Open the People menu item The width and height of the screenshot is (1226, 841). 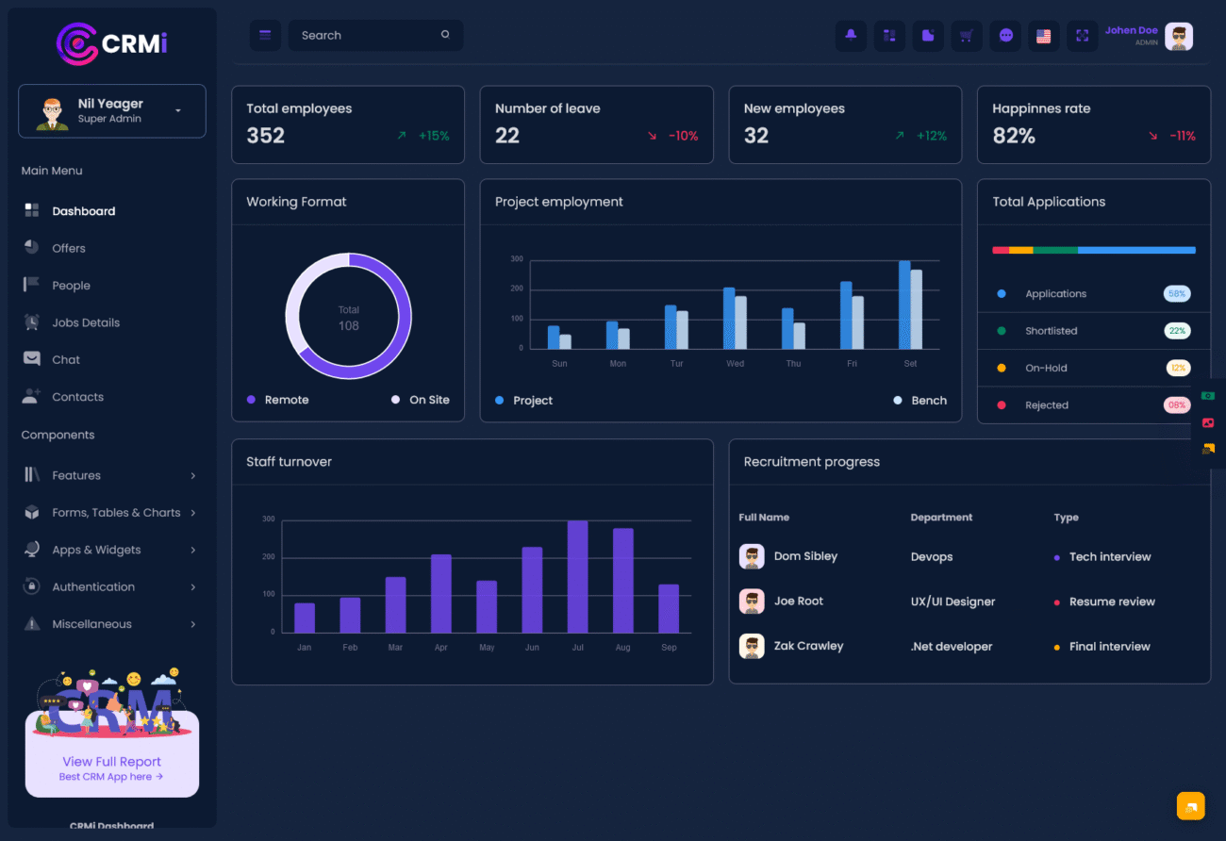[71, 286]
